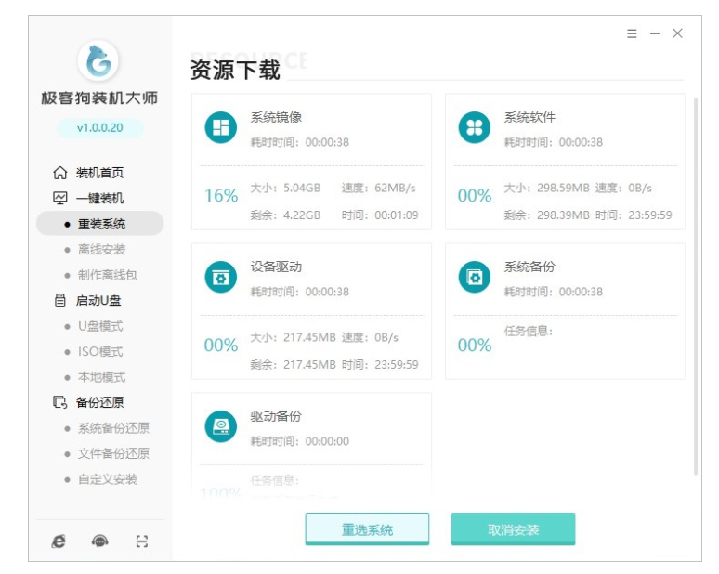Click the 大小: 298.59MB value
719x574 pixels.
pos(546,188)
